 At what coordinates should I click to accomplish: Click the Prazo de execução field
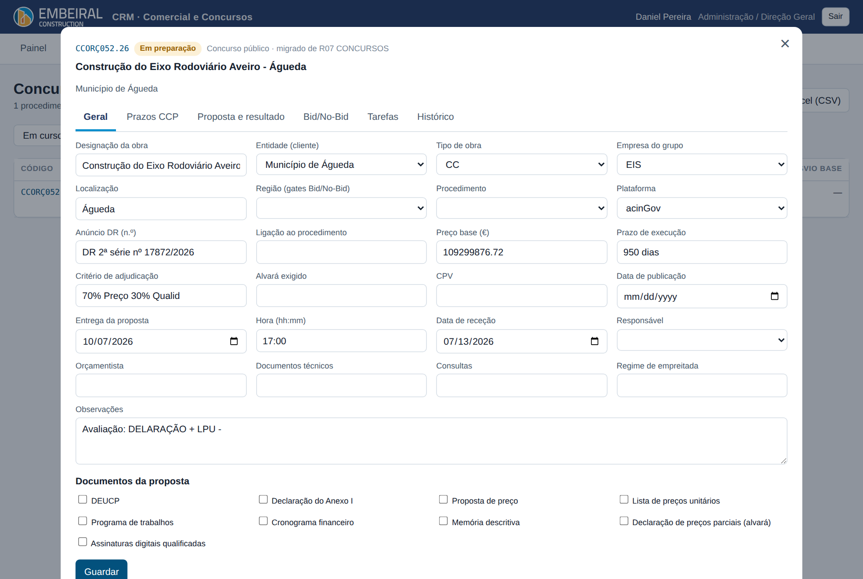pyautogui.click(x=702, y=252)
